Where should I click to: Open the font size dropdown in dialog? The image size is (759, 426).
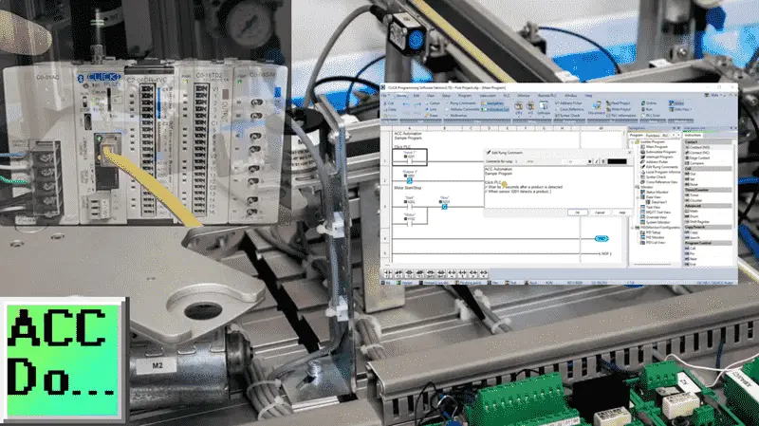pos(574,161)
